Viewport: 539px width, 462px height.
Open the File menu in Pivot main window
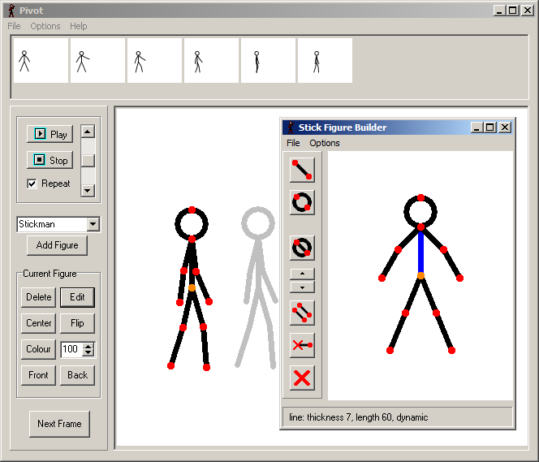click(x=15, y=26)
